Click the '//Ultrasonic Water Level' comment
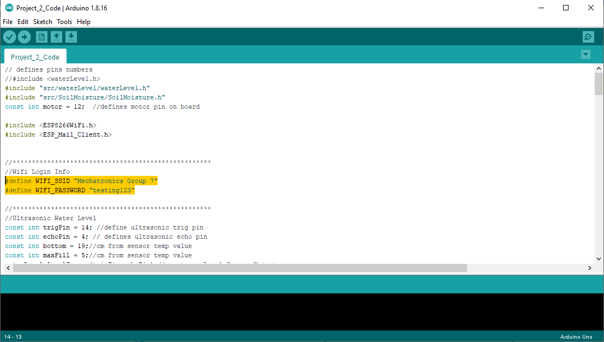604x342 pixels. (x=51, y=218)
